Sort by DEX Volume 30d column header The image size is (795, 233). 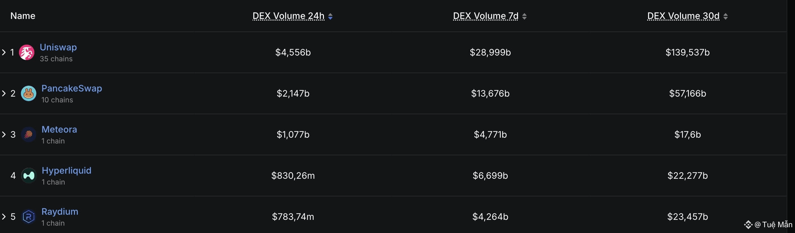[x=683, y=16]
